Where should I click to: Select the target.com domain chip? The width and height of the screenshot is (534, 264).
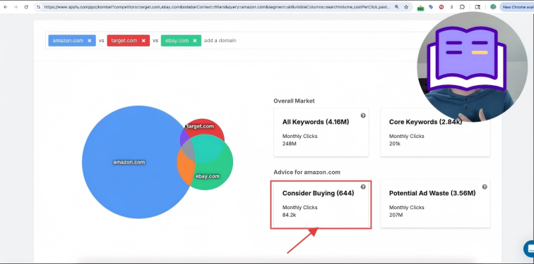[129, 40]
